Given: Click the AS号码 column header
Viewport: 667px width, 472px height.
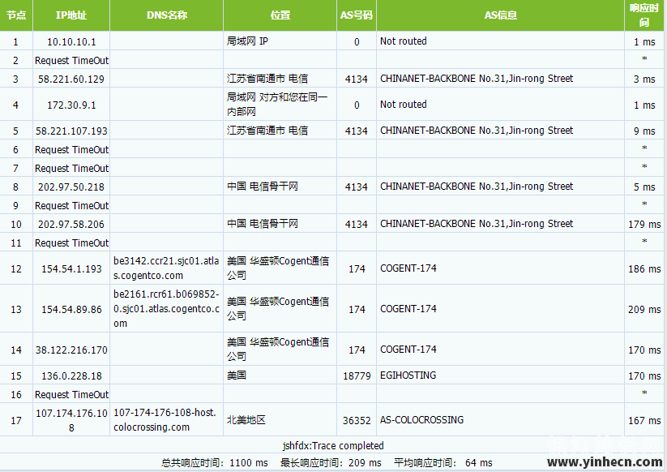Looking at the screenshot, I should coord(357,15).
